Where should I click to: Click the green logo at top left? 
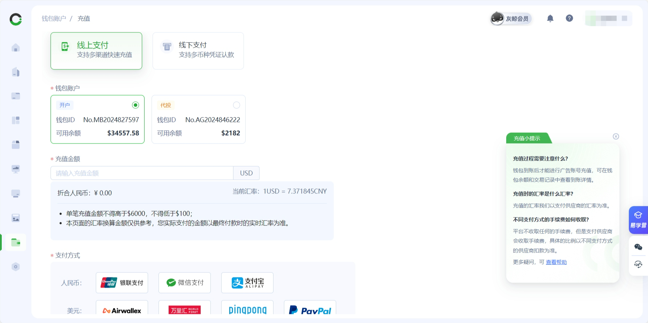[x=16, y=19]
